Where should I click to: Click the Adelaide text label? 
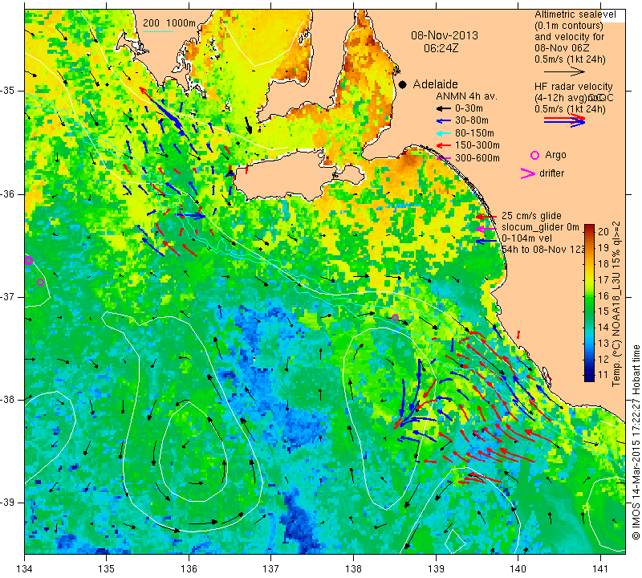435,84
